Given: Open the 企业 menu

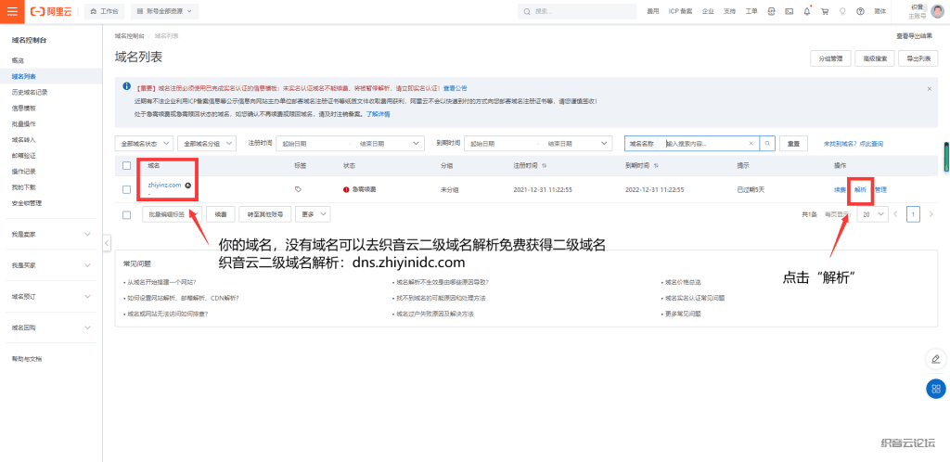Looking at the screenshot, I should click(707, 11).
